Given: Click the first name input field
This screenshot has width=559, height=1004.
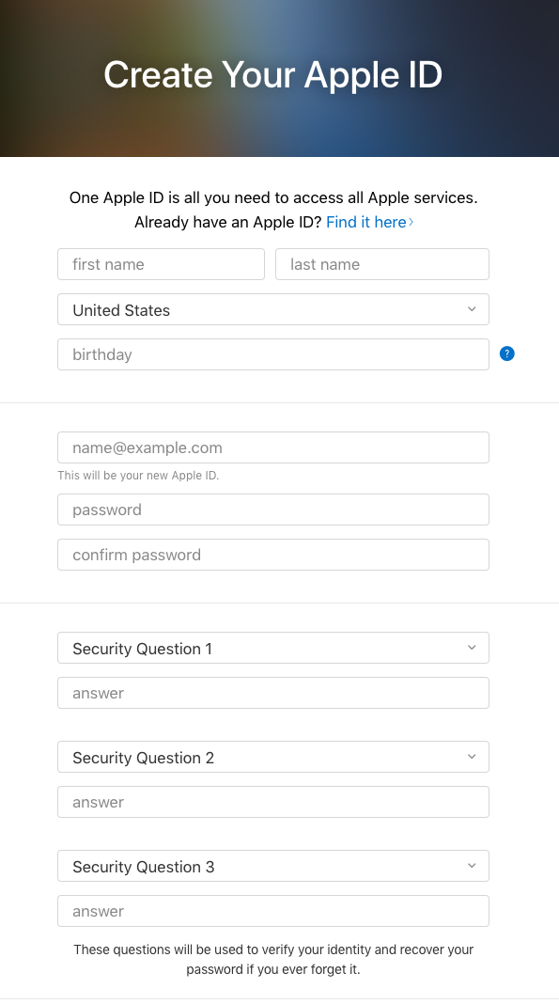Looking at the screenshot, I should [162, 264].
